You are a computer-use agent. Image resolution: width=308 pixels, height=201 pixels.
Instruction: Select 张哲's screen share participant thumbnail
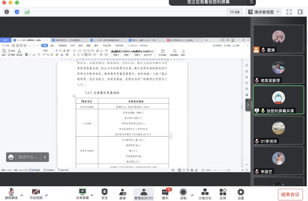[279, 100]
